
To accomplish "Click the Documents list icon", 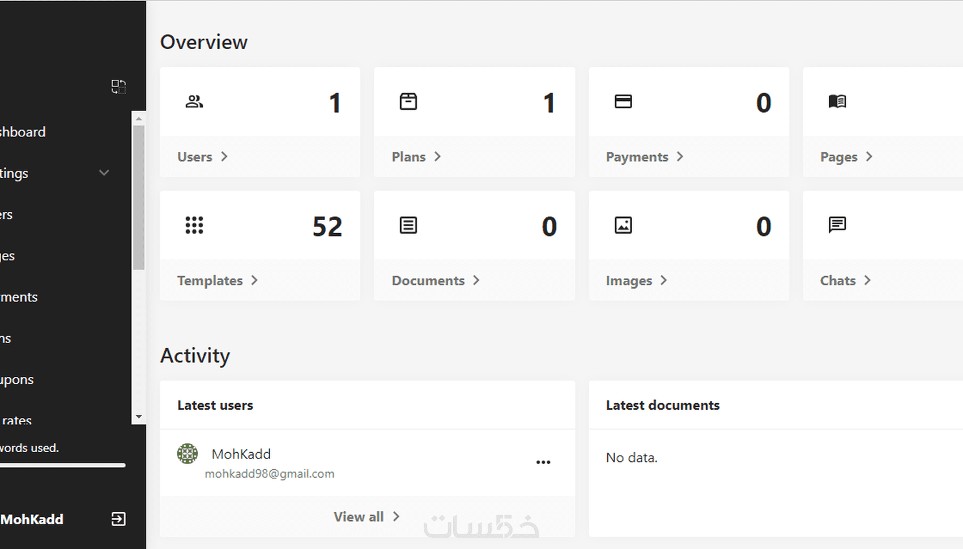I will pos(408,225).
